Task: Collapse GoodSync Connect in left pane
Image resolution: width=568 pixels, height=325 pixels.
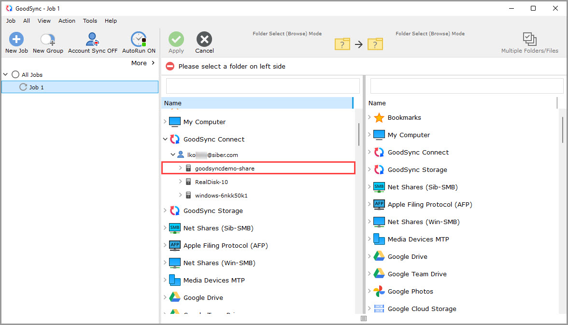Action: point(165,139)
